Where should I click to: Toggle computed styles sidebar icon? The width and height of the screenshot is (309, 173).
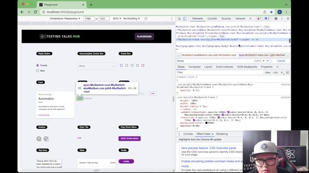pos(288,73)
